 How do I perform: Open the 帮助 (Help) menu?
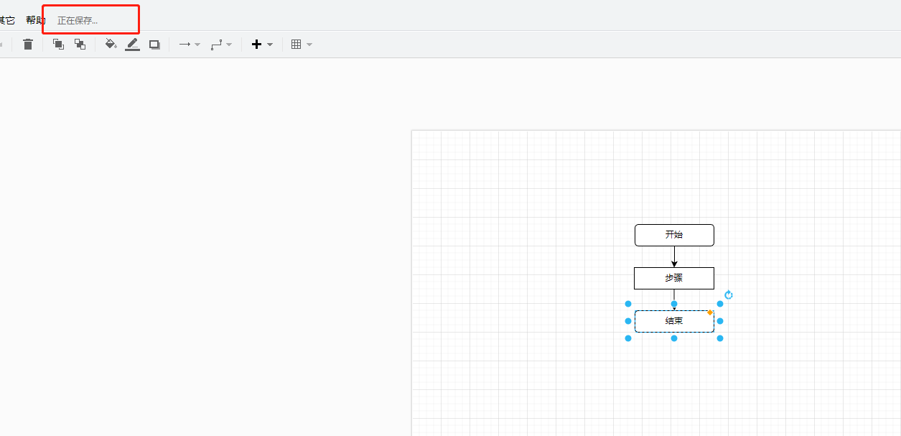(35, 20)
